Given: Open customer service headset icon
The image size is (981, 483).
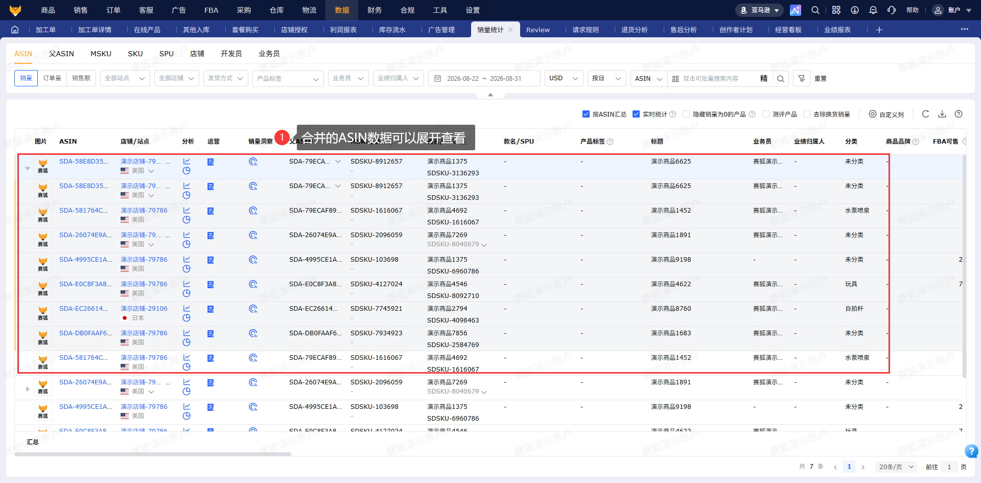Looking at the screenshot, I should 892,10.
